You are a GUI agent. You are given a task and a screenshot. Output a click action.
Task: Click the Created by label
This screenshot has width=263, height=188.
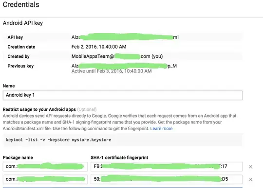point(19,56)
